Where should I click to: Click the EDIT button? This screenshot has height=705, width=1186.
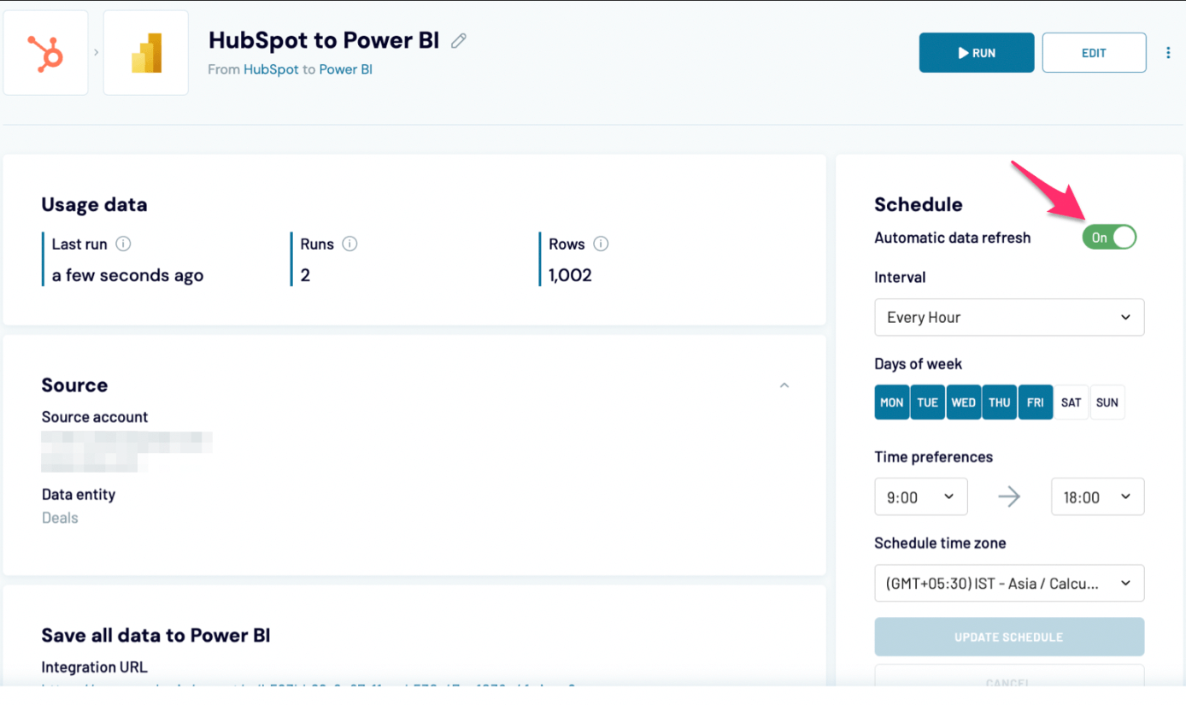click(1094, 53)
